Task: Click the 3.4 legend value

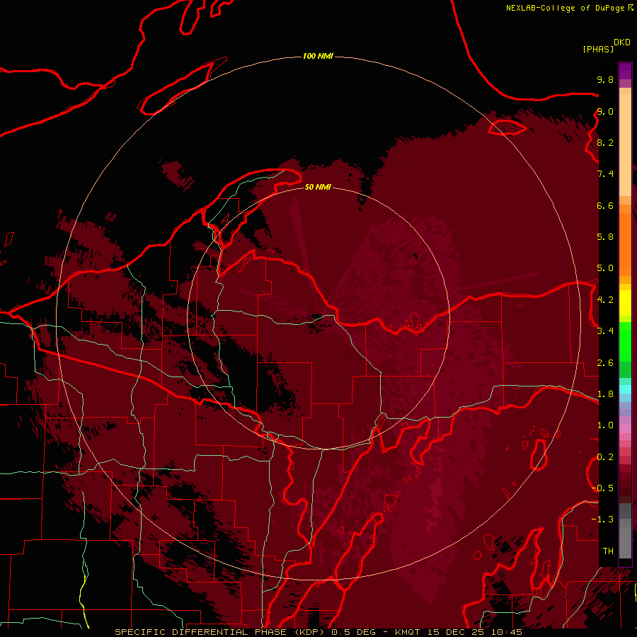Action: click(x=605, y=331)
